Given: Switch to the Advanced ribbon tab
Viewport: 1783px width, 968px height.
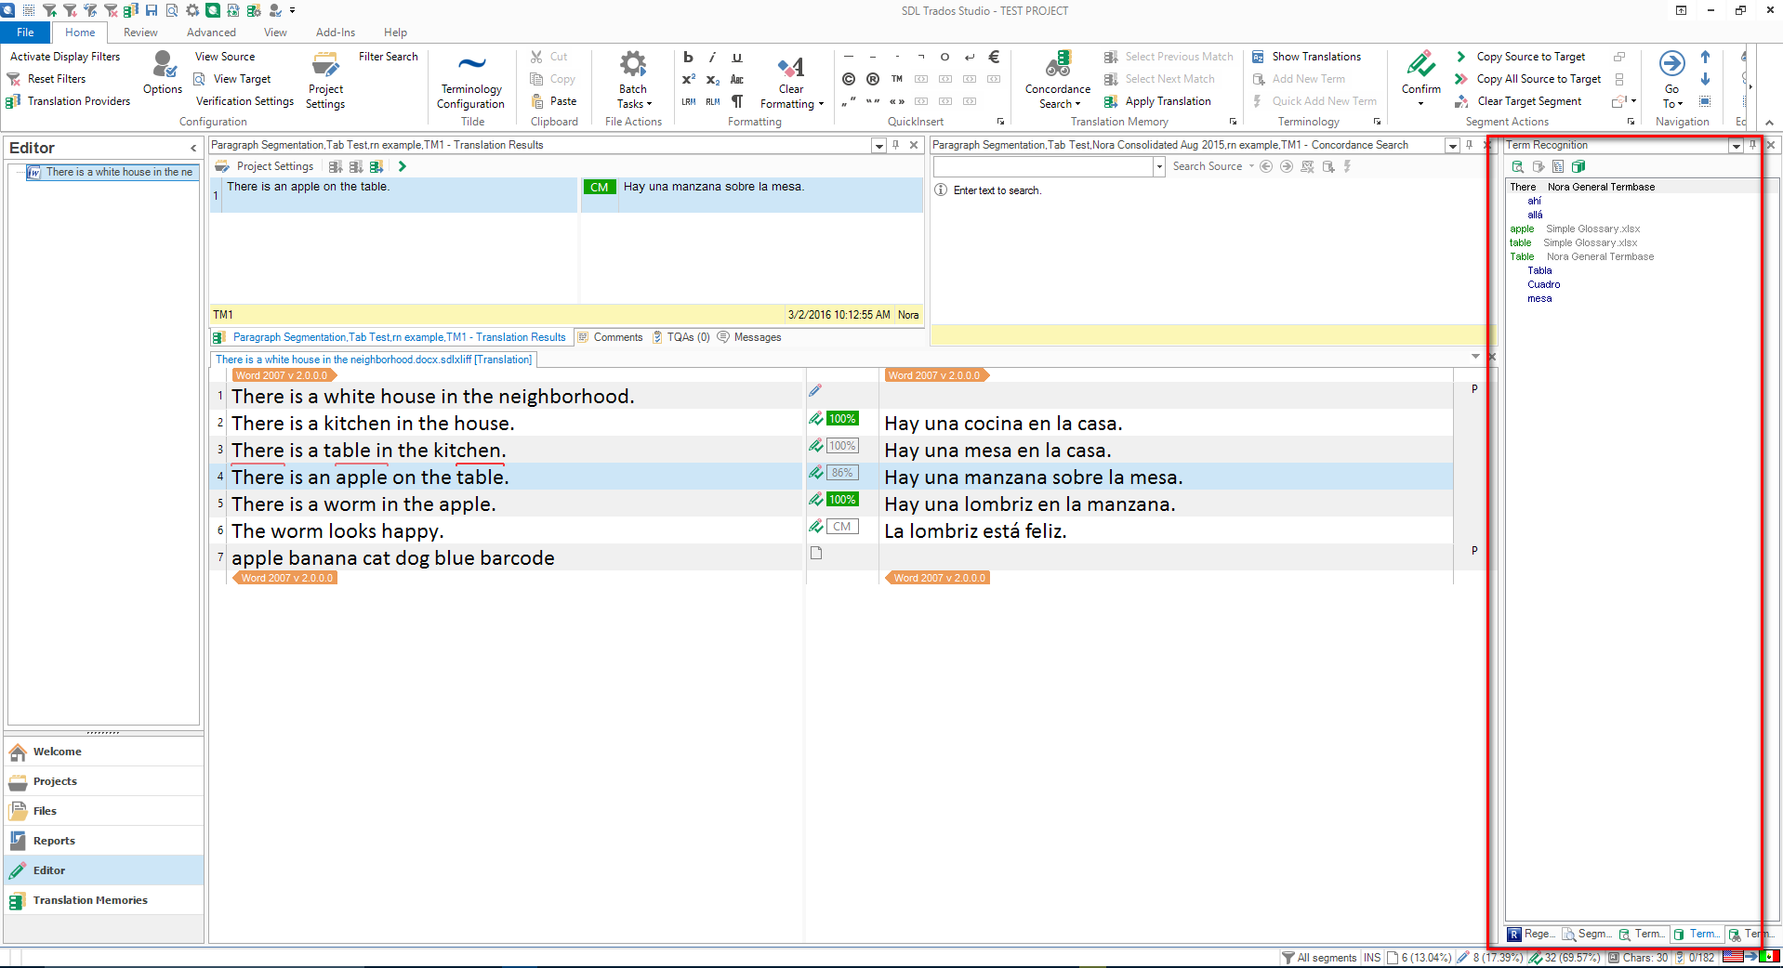Looking at the screenshot, I should pyautogui.click(x=211, y=33).
